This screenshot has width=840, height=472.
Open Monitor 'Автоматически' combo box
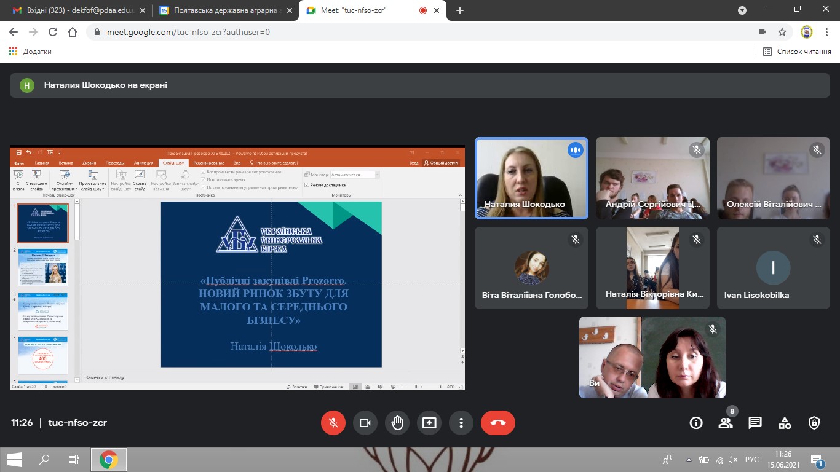click(355, 175)
